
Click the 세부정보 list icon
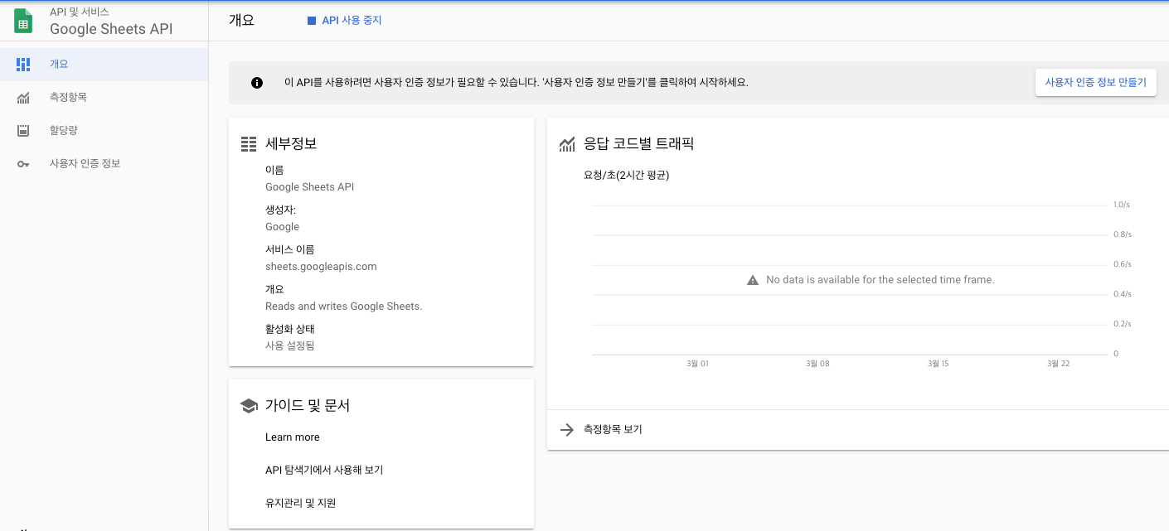249,144
